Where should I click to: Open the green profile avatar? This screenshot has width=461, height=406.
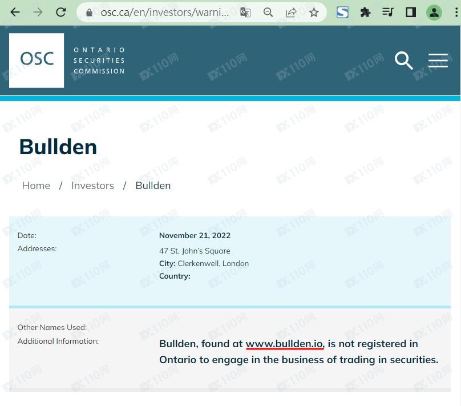(434, 12)
